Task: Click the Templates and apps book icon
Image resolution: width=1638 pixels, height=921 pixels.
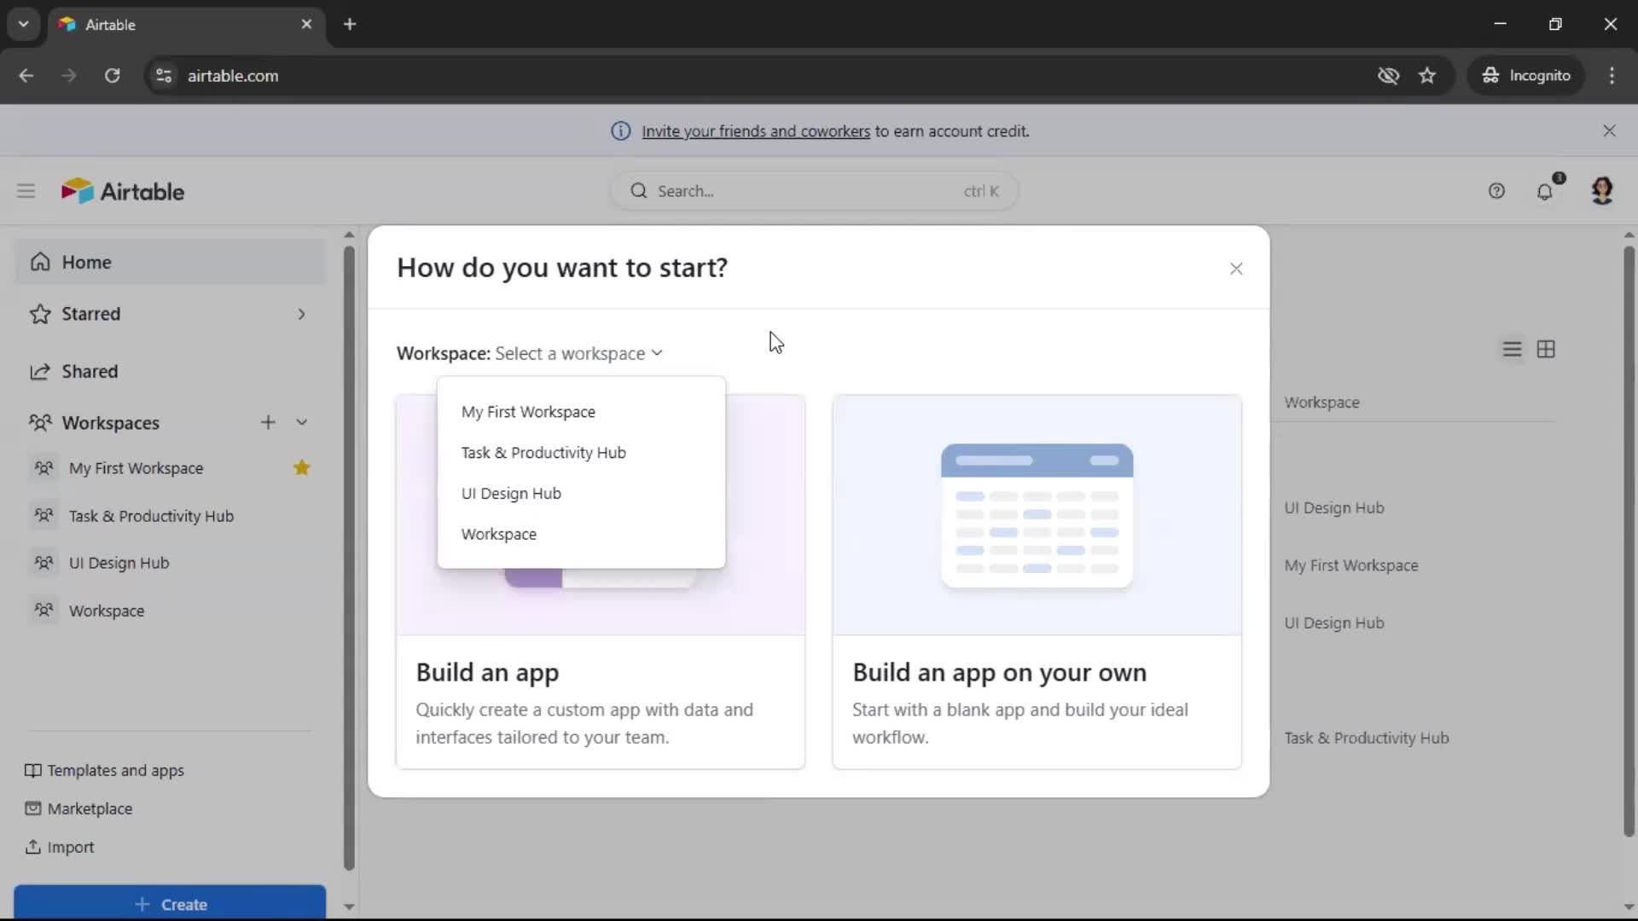Action: [32, 770]
